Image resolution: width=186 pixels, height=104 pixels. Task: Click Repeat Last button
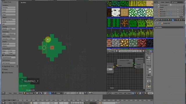click(9, 44)
